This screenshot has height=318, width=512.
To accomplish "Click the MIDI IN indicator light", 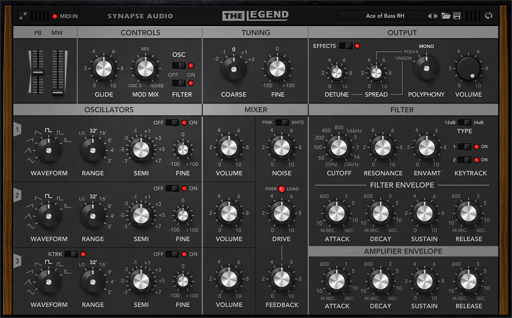I will coord(55,16).
